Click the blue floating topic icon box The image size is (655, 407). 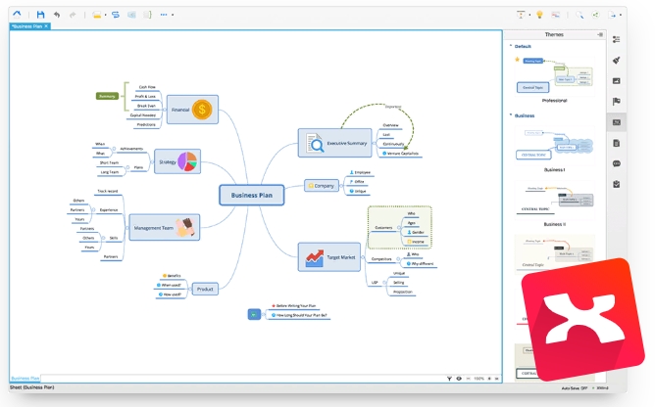[254, 314]
